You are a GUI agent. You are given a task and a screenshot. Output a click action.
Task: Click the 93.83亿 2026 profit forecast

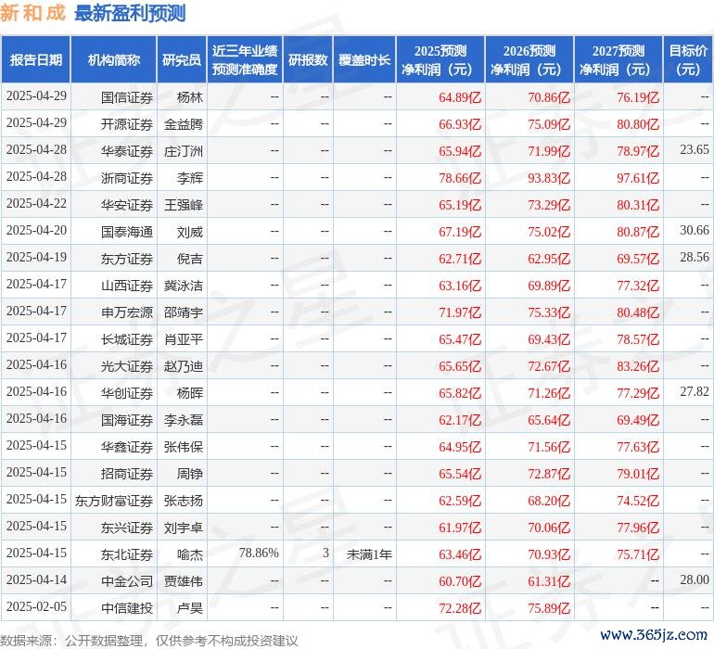pos(549,178)
